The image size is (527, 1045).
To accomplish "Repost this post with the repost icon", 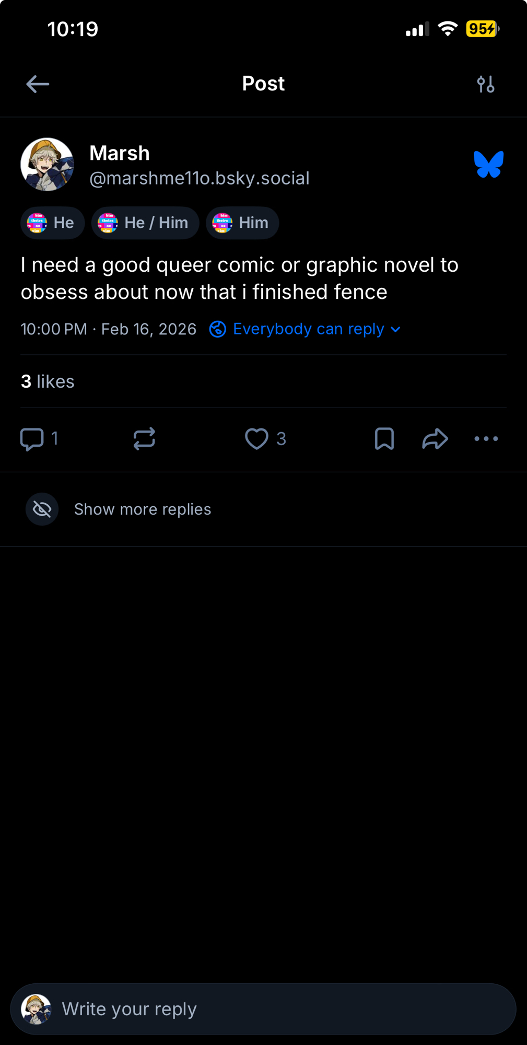I will click(144, 439).
